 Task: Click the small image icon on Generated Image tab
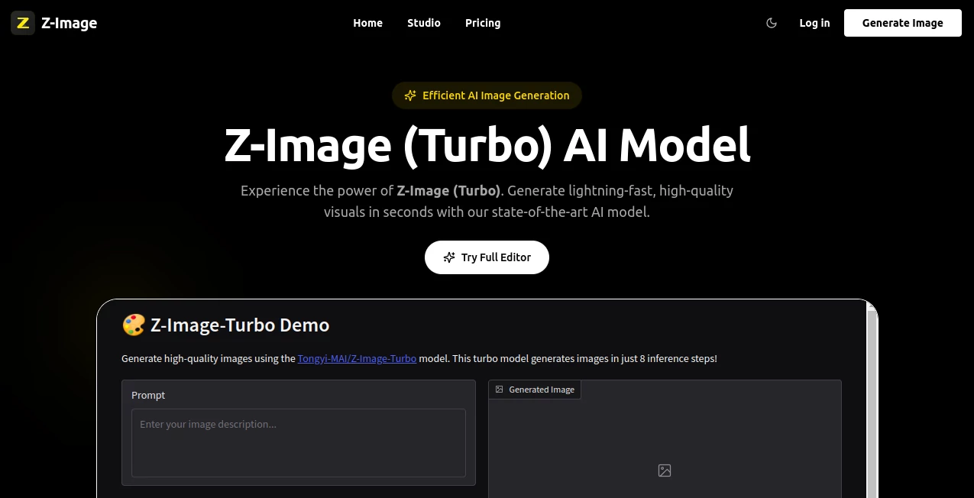pos(501,390)
